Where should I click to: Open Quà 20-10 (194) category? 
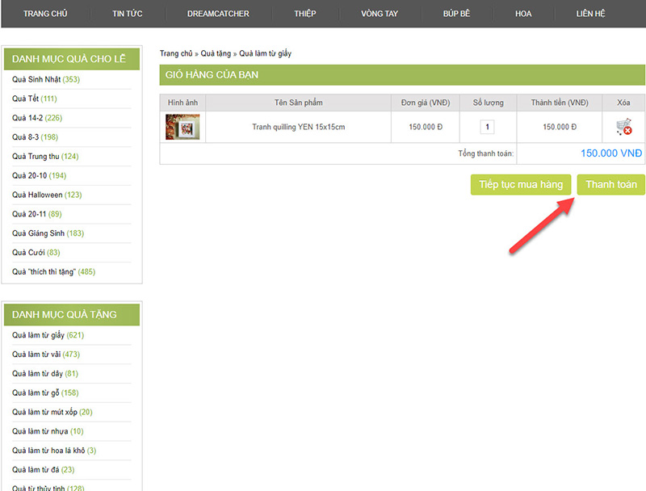(39, 175)
